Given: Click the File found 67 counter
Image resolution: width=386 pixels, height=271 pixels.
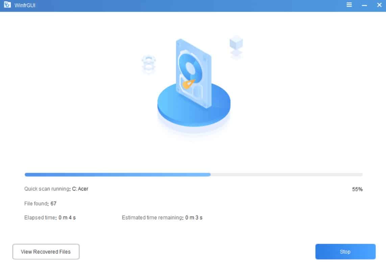Looking at the screenshot, I should coord(40,203).
